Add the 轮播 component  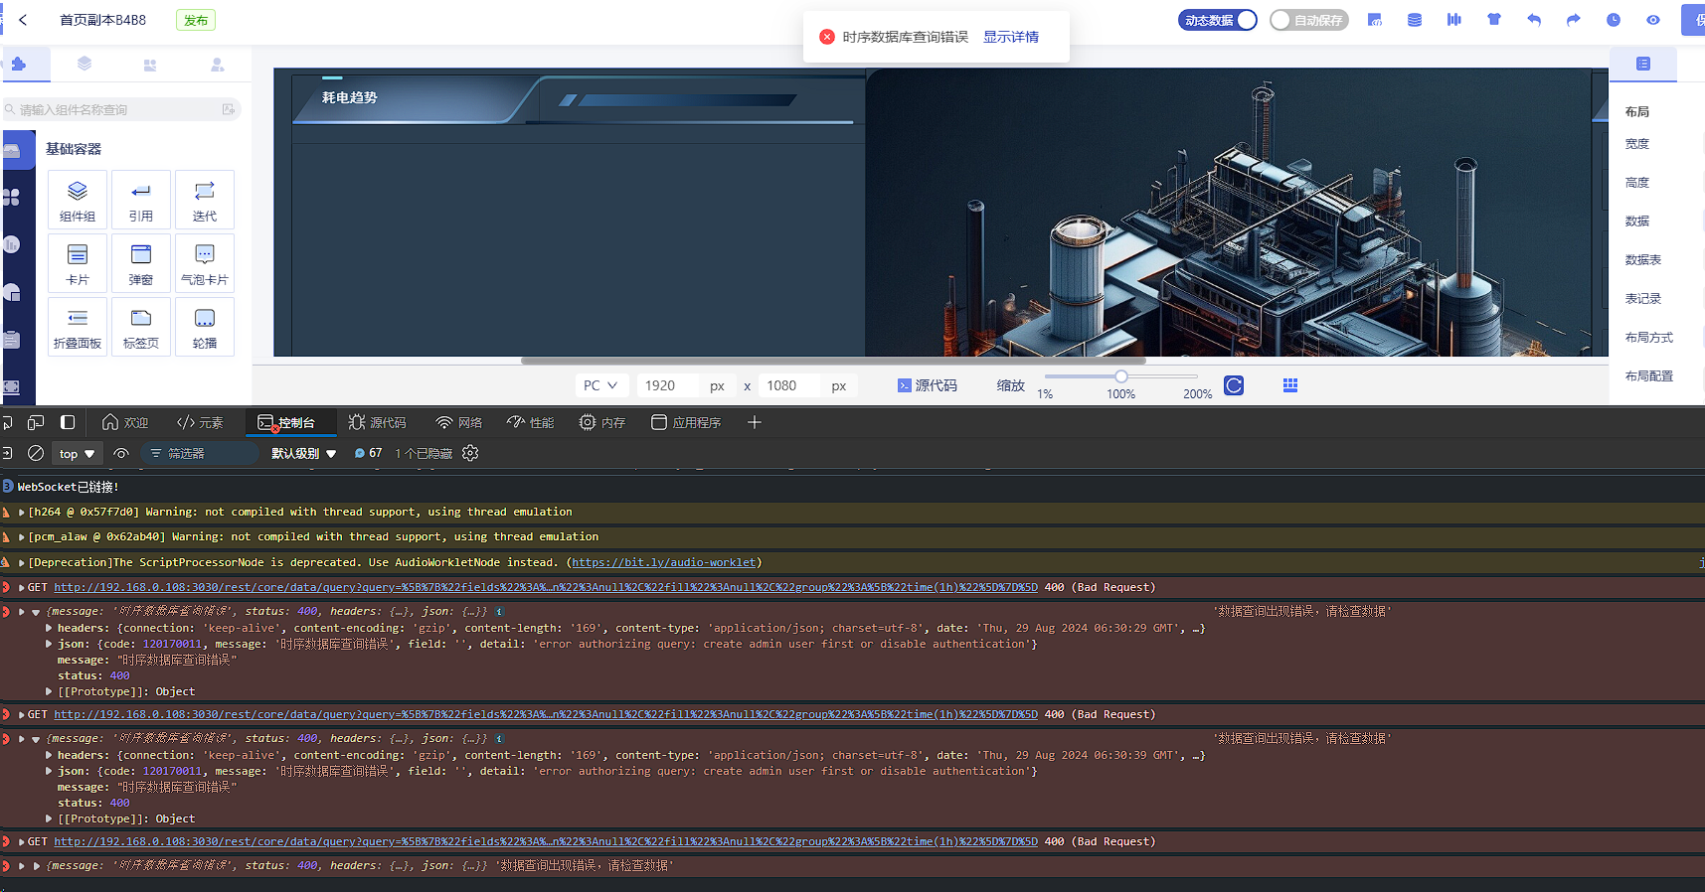[205, 326]
